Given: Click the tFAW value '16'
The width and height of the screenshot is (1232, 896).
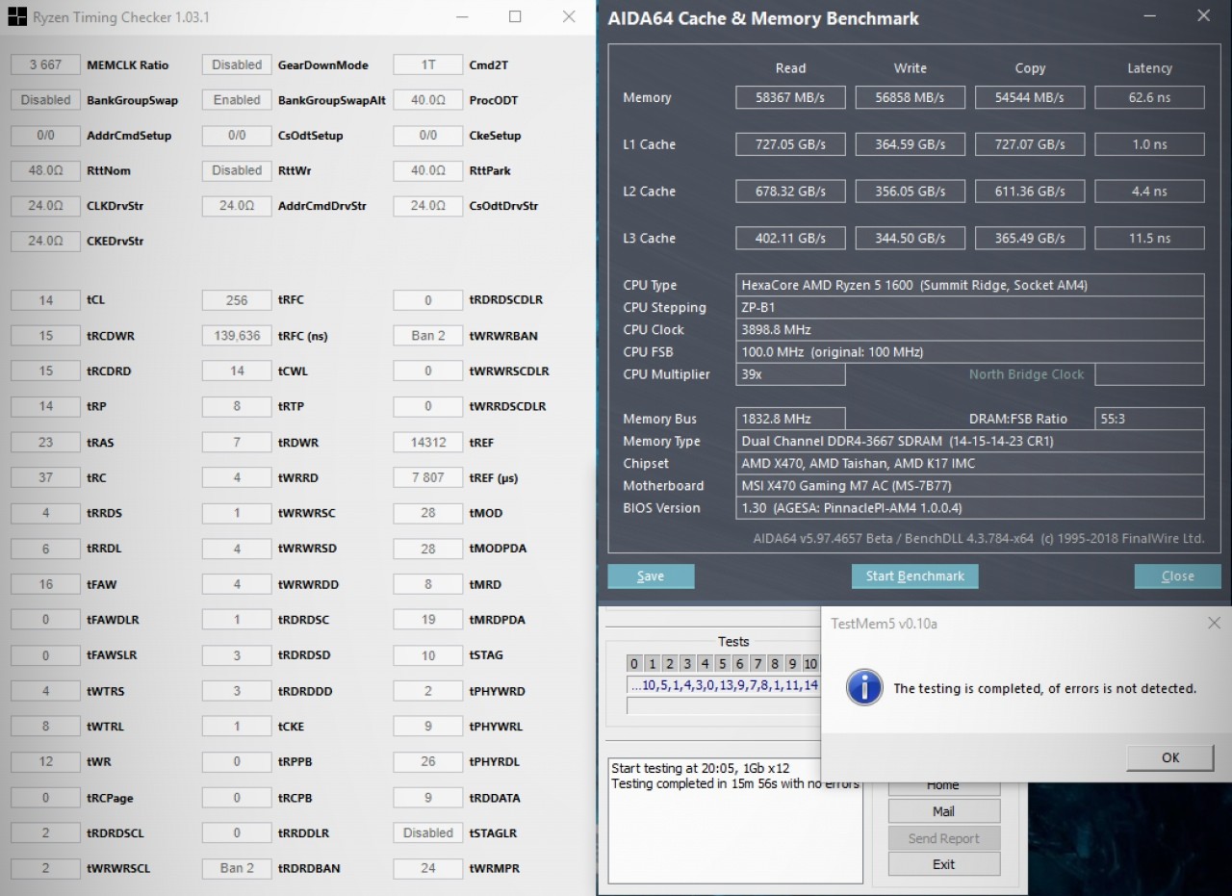Looking at the screenshot, I should (x=45, y=584).
